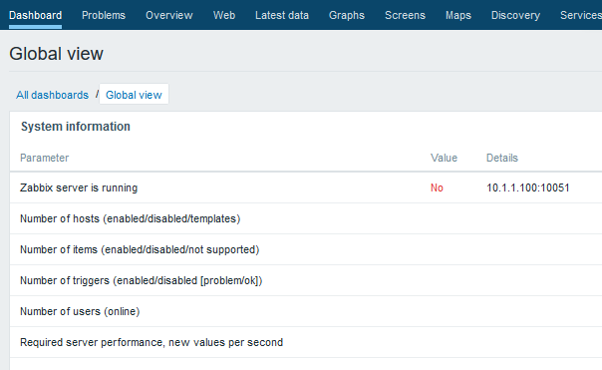Open the Web monitoring tab
The image size is (602, 370).
click(224, 15)
